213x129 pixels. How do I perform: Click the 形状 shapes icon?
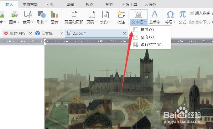coord(42,14)
